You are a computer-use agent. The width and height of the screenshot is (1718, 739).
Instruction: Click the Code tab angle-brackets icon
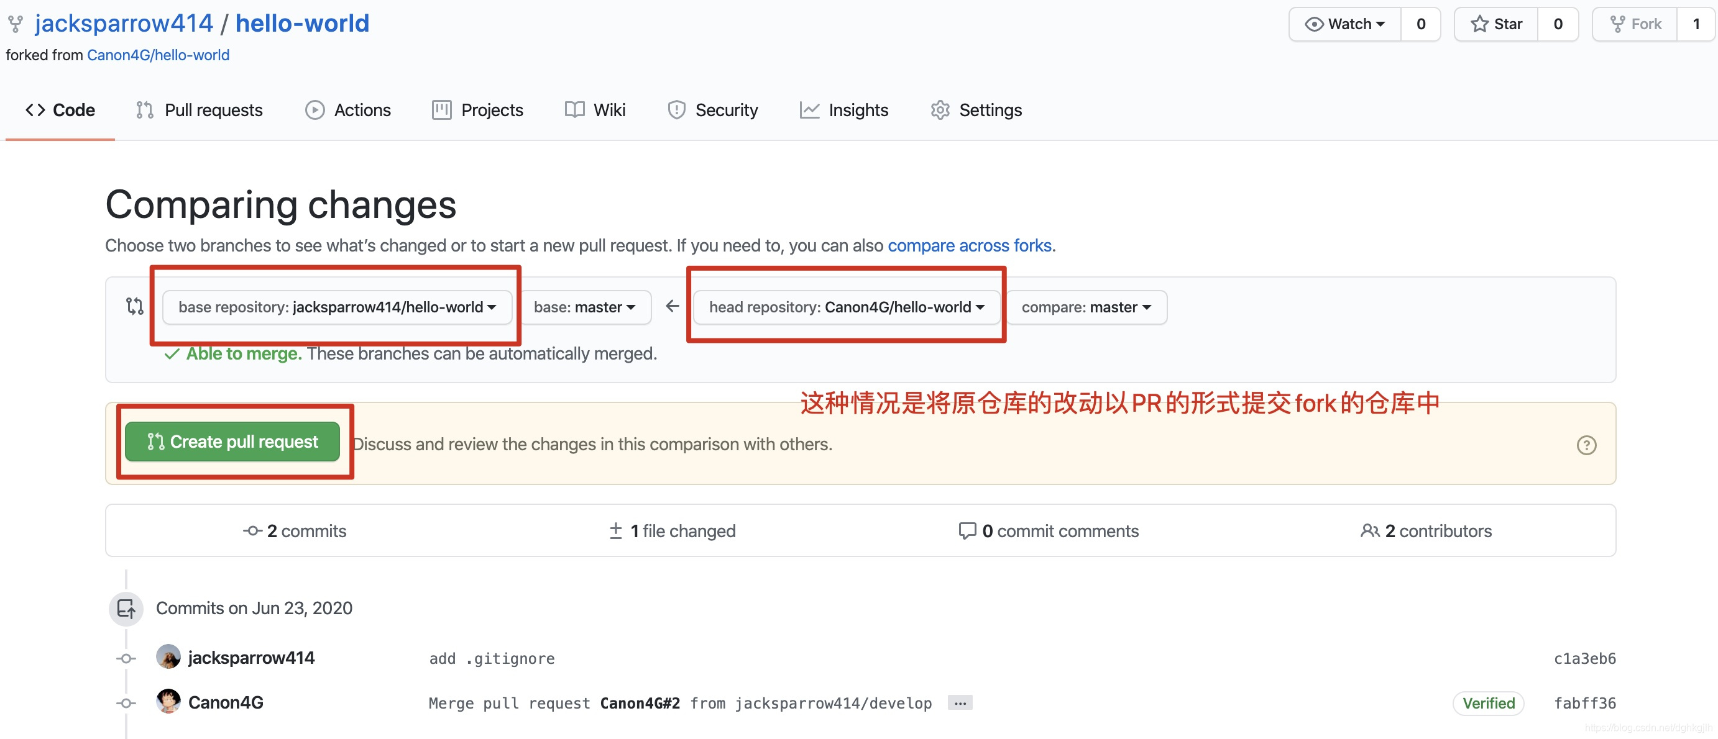pyautogui.click(x=35, y=110)
